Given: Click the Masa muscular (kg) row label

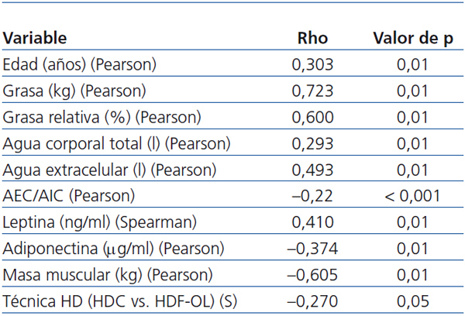Looking at the screenshot, I should pyautogui.click(x=105, y=276).
